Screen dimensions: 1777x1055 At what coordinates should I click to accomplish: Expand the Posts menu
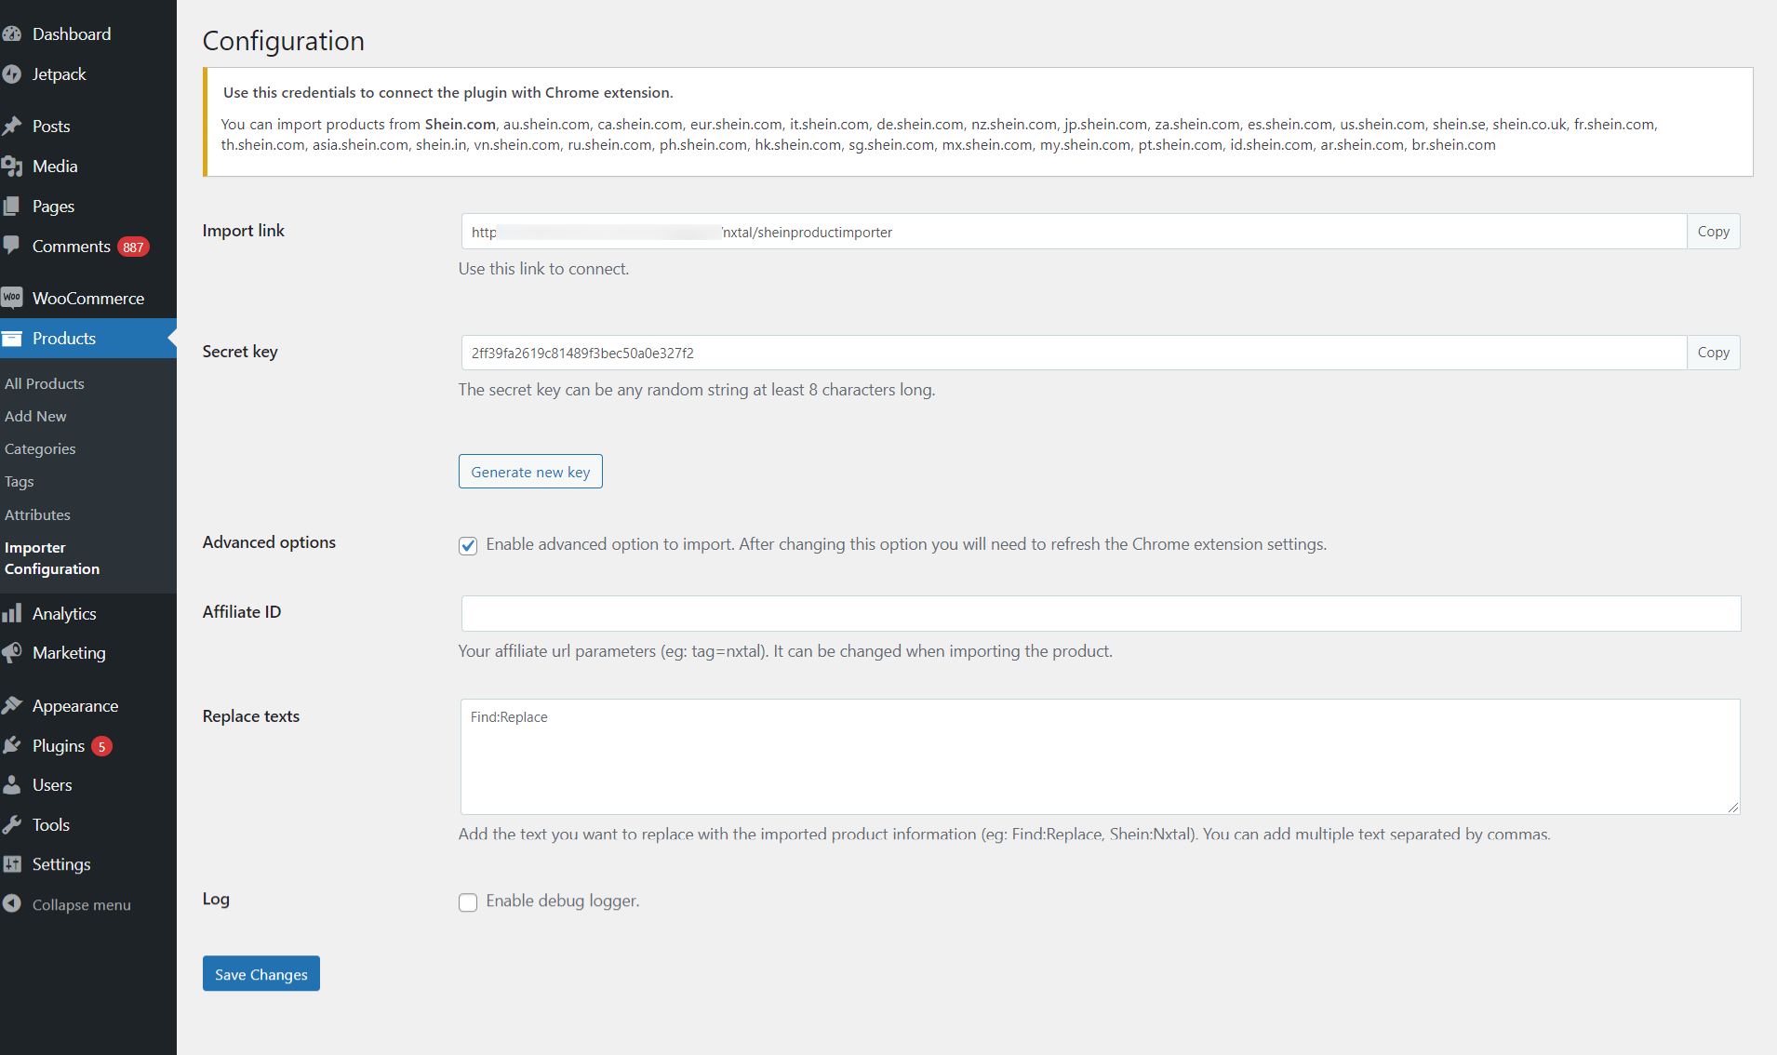coord(50,126)
